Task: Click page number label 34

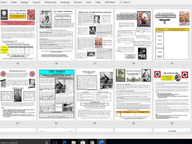Action: (133, 123)
